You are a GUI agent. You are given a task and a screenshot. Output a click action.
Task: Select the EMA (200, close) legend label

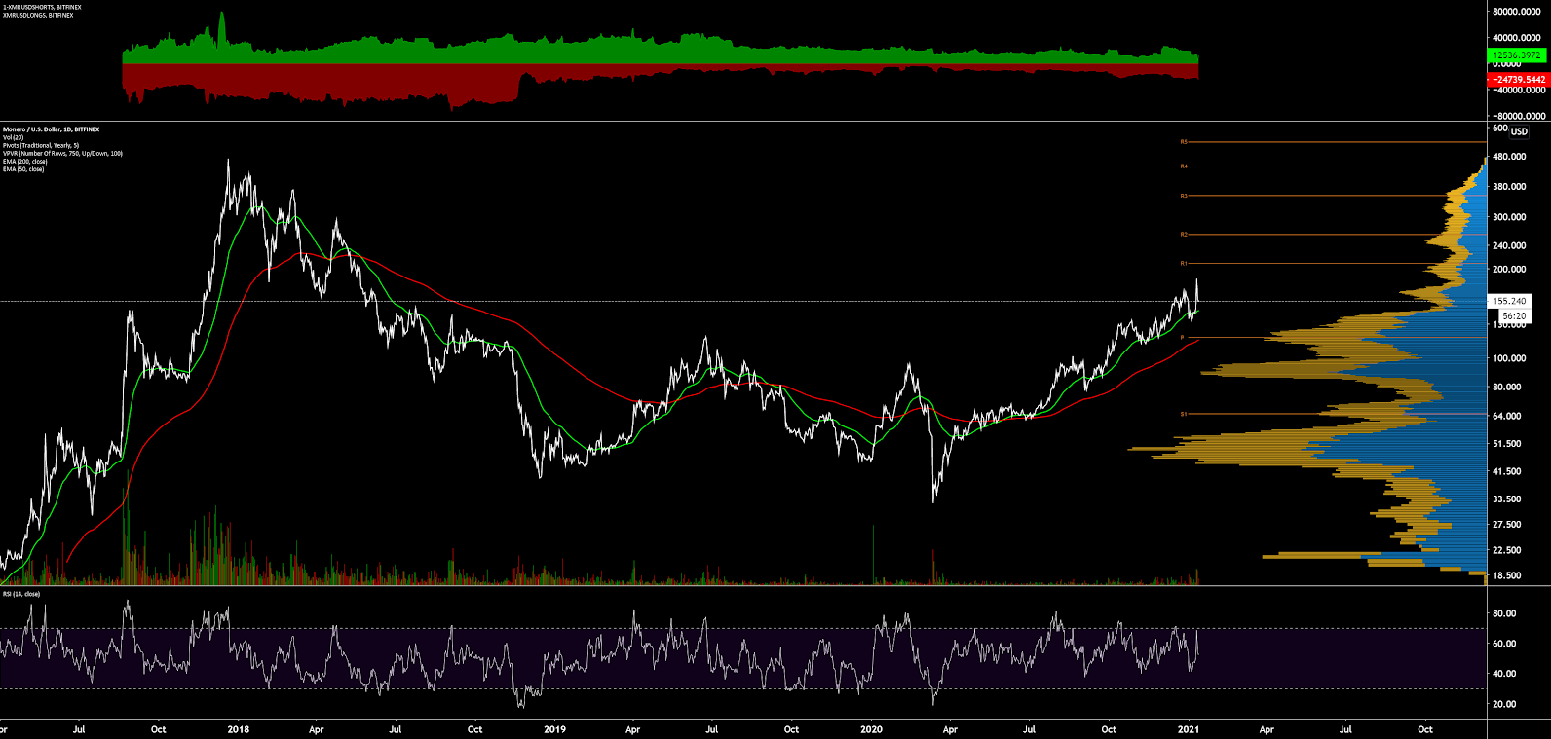[23, 162]
